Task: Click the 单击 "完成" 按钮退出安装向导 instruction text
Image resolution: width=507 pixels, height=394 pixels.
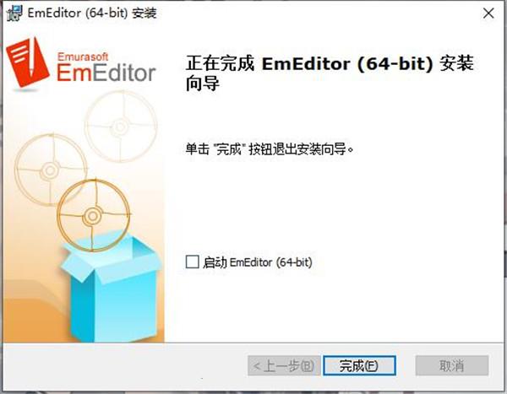Action: [270, 149]
